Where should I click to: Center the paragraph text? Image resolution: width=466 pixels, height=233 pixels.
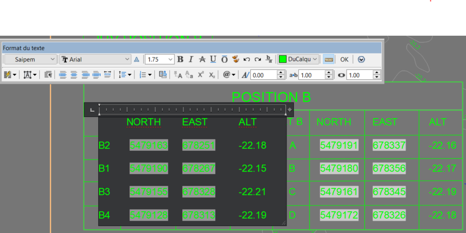coord(74,75)
